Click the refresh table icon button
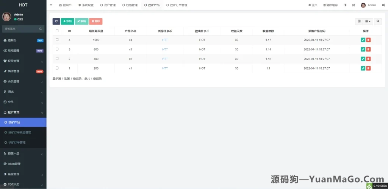388x189 pixels. (56, 22)
